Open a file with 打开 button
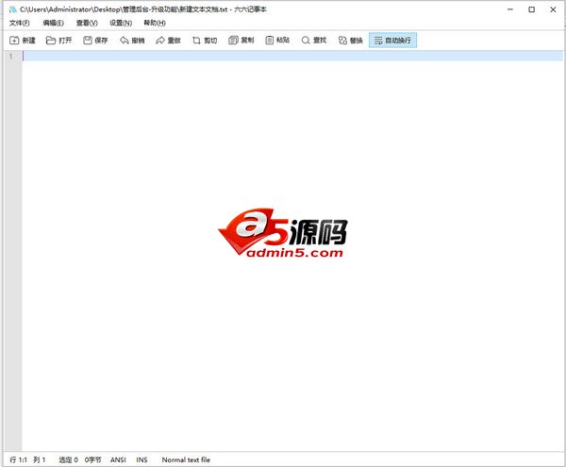Screen dimensions: 566x467 (58, 41)
